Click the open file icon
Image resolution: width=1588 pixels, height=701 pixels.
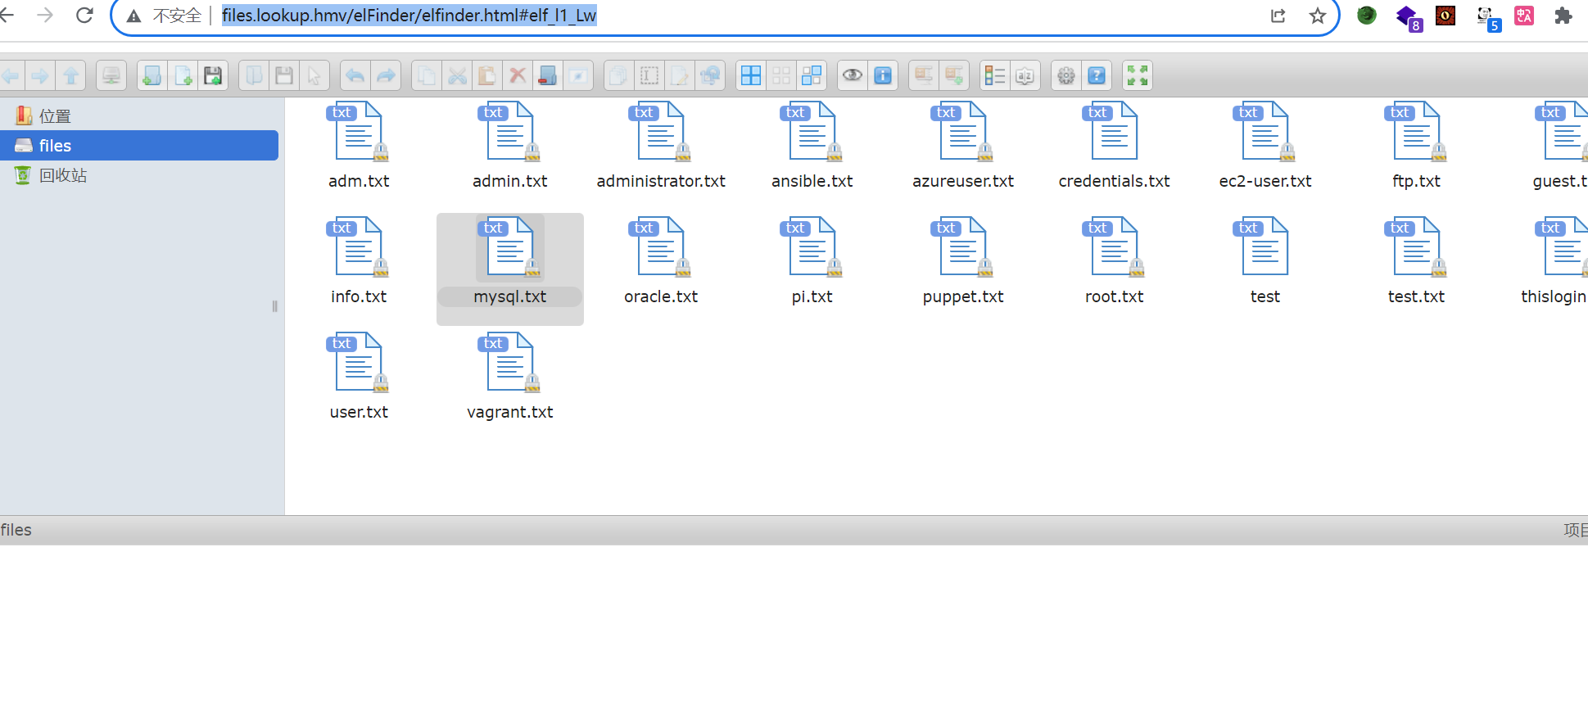(254, 76)
